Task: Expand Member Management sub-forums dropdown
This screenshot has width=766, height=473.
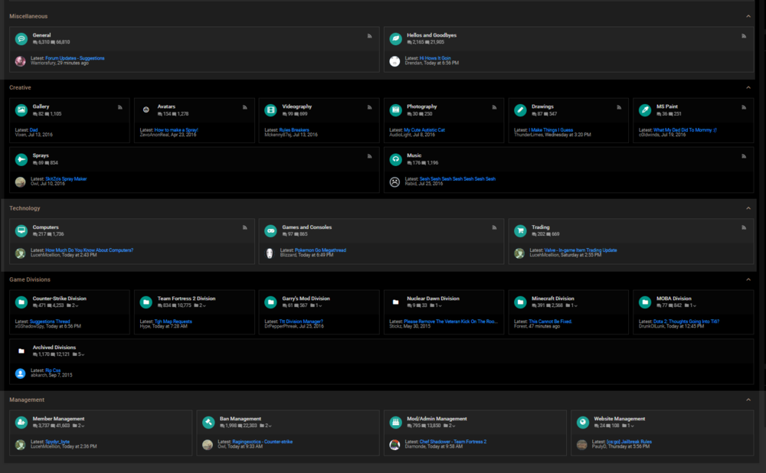Action: pyautogui.click(x=78, y=426)
